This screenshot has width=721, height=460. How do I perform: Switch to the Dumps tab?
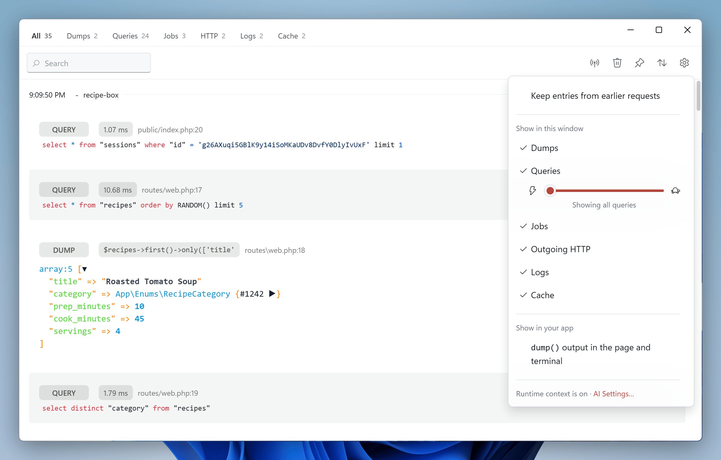(x=82, y=36)
